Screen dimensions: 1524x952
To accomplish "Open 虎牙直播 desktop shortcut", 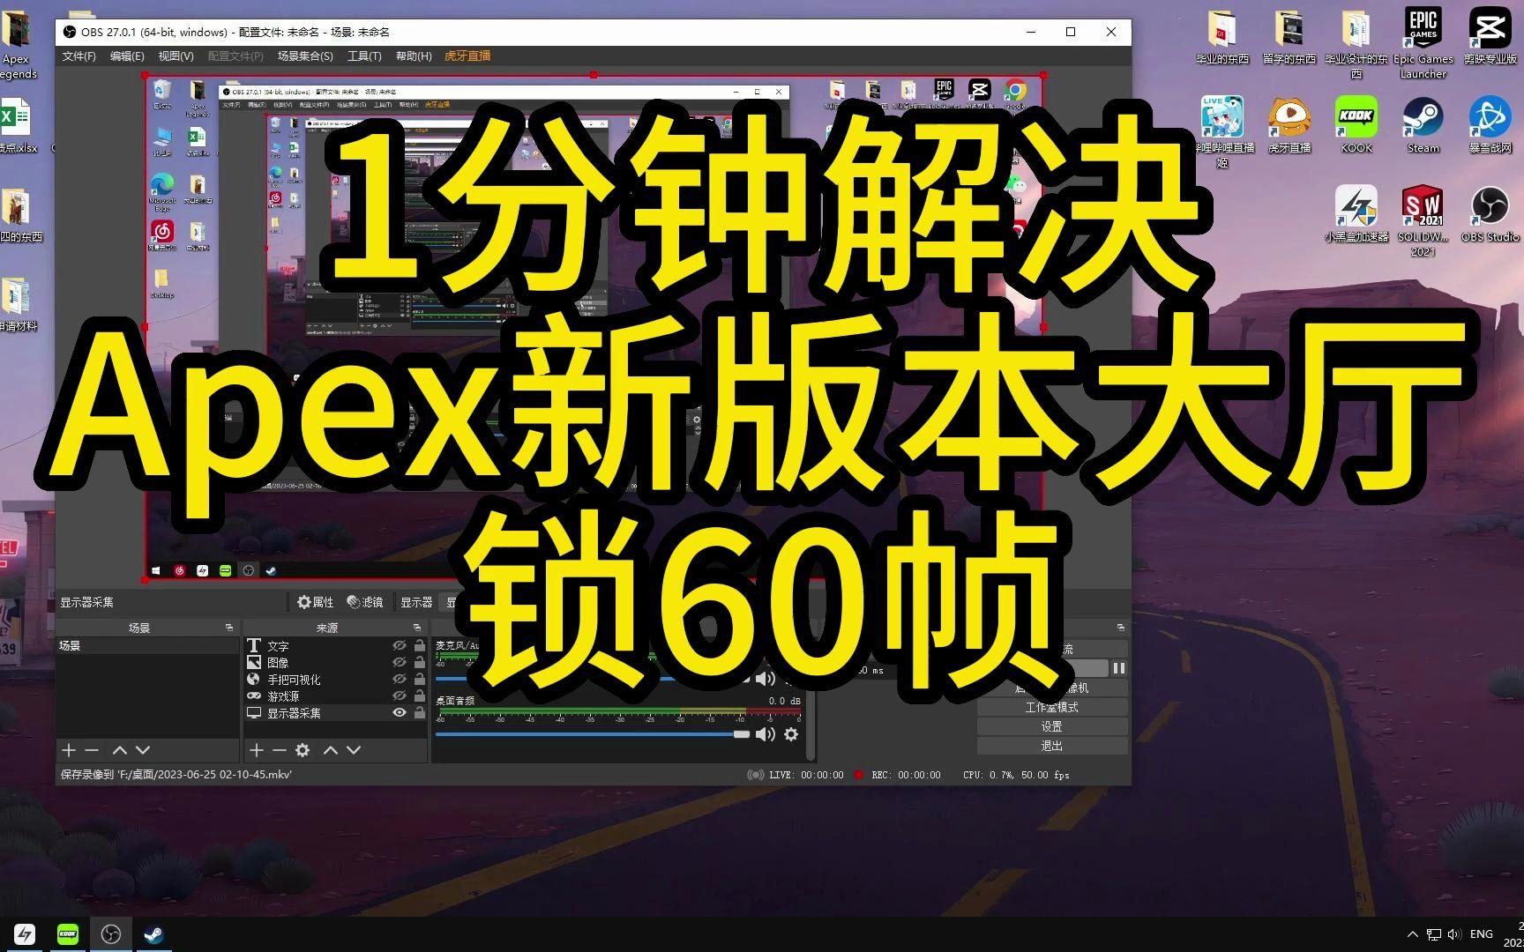I will 1289,125.
